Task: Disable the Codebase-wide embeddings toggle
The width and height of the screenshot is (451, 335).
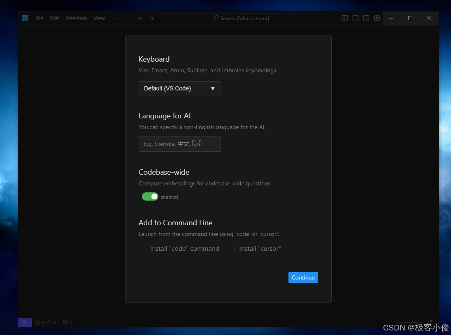Action: [150, 196]
